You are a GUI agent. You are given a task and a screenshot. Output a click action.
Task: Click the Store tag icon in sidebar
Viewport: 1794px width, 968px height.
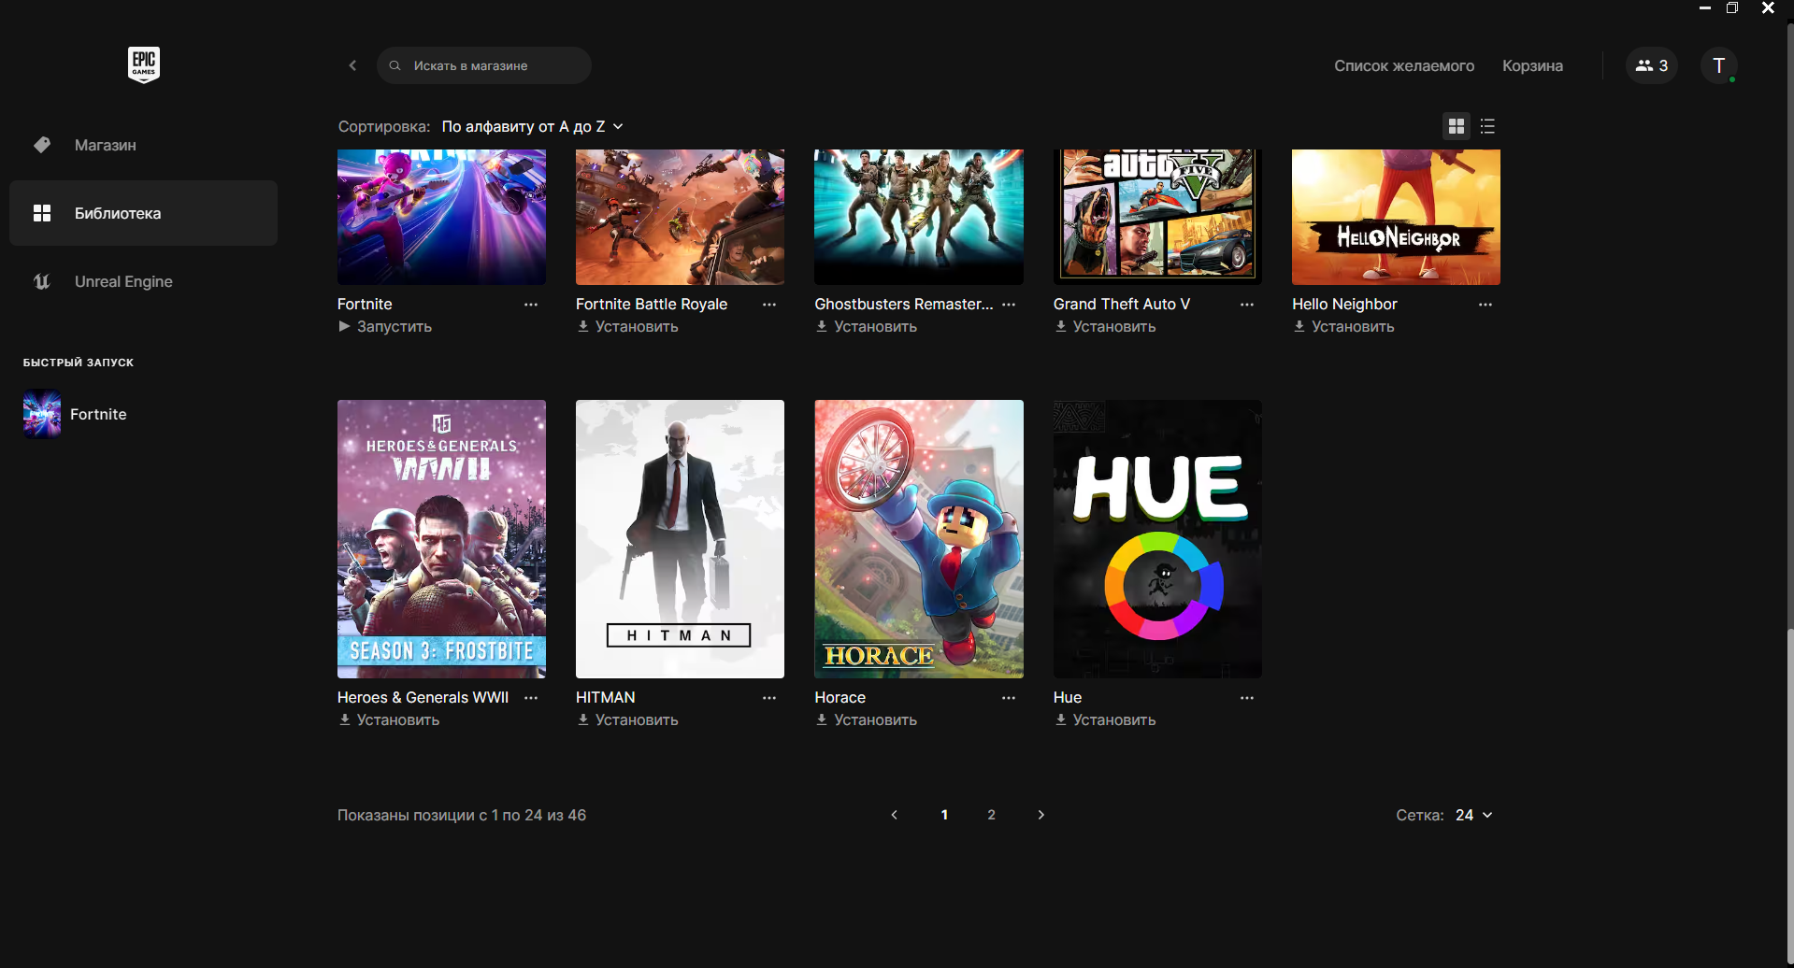tap(42, 145)
